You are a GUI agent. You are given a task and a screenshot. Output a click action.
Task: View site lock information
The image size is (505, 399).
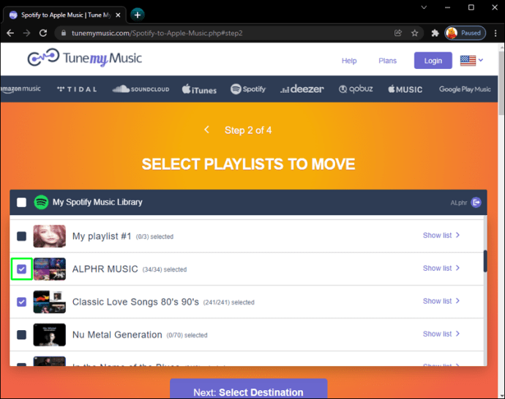pos(64,33)
